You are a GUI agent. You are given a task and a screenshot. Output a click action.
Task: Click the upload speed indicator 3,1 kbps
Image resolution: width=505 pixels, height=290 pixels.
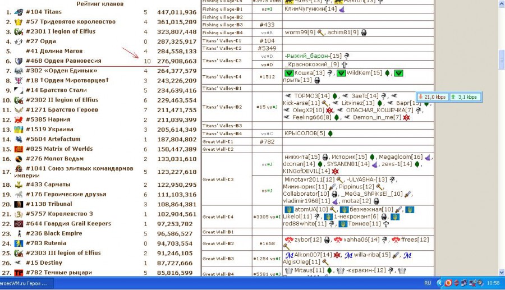pos(465,97)
